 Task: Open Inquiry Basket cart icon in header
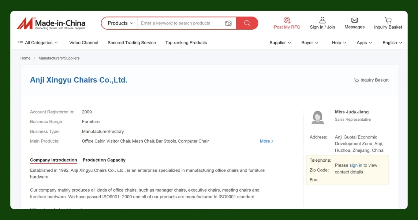click(388, 20)
